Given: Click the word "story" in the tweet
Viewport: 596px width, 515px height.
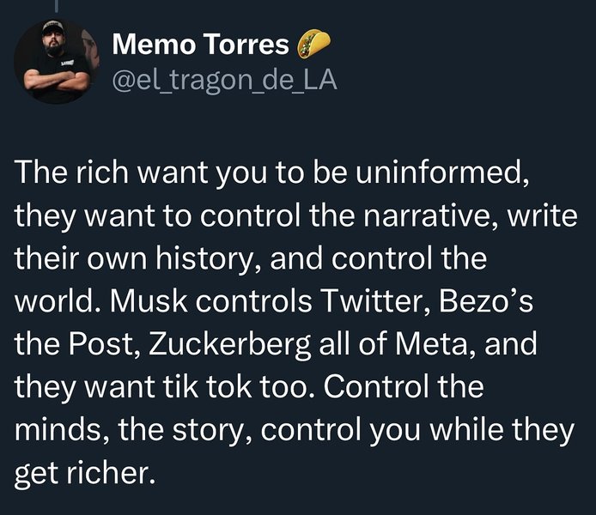Looking at the screenshot, I should (198, 433).
